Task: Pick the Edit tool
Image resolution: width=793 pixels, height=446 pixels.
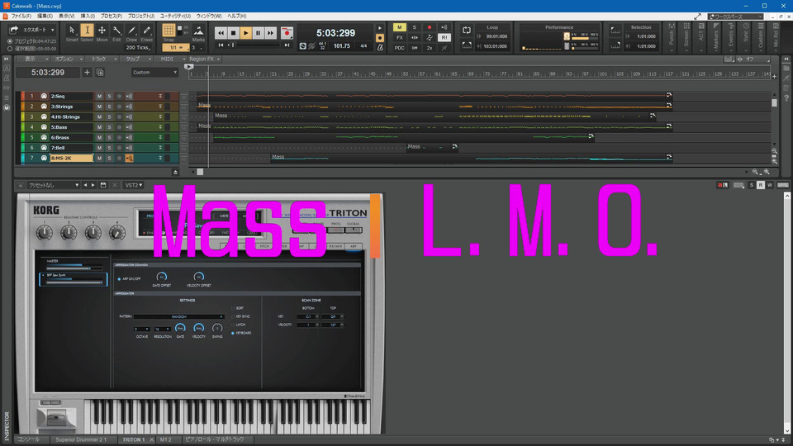Action: 116,32
